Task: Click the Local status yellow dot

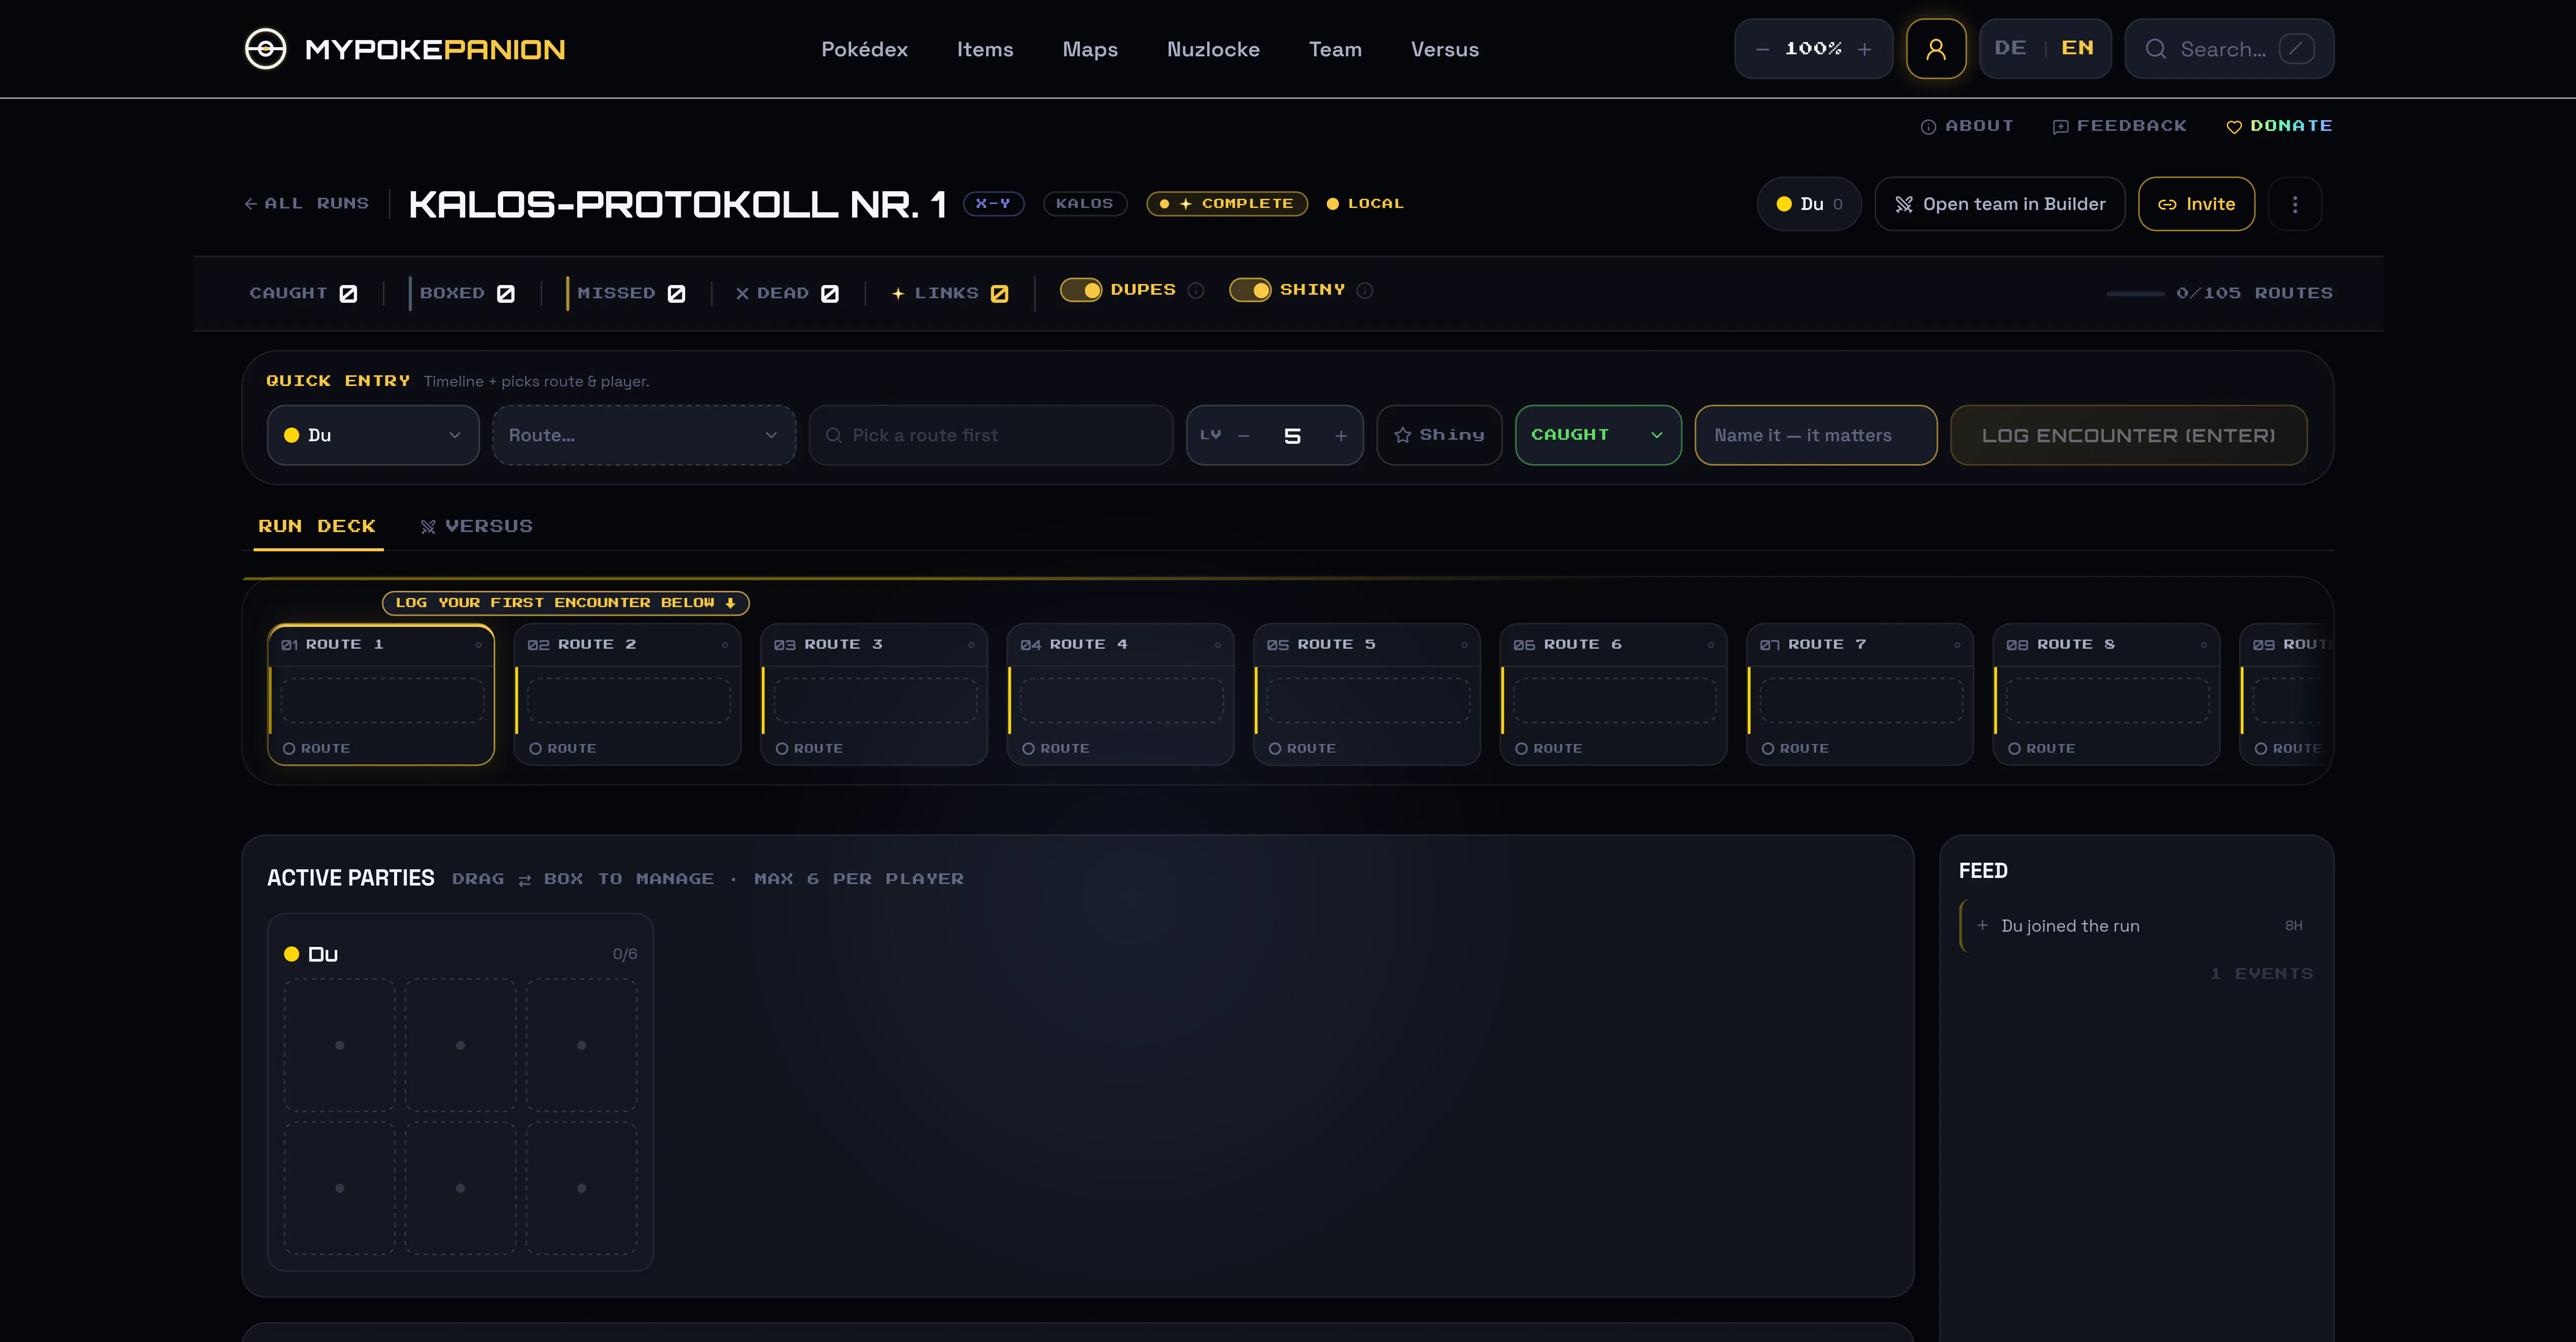Action: [1333, 204]
